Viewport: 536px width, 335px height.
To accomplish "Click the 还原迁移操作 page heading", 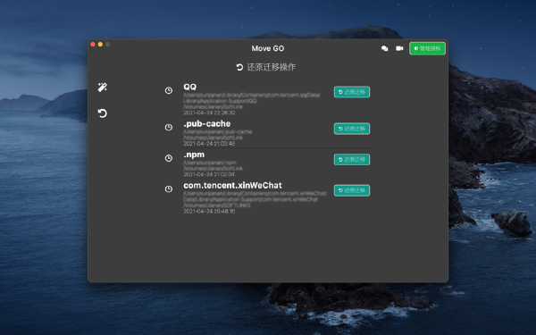I will 266,67.
